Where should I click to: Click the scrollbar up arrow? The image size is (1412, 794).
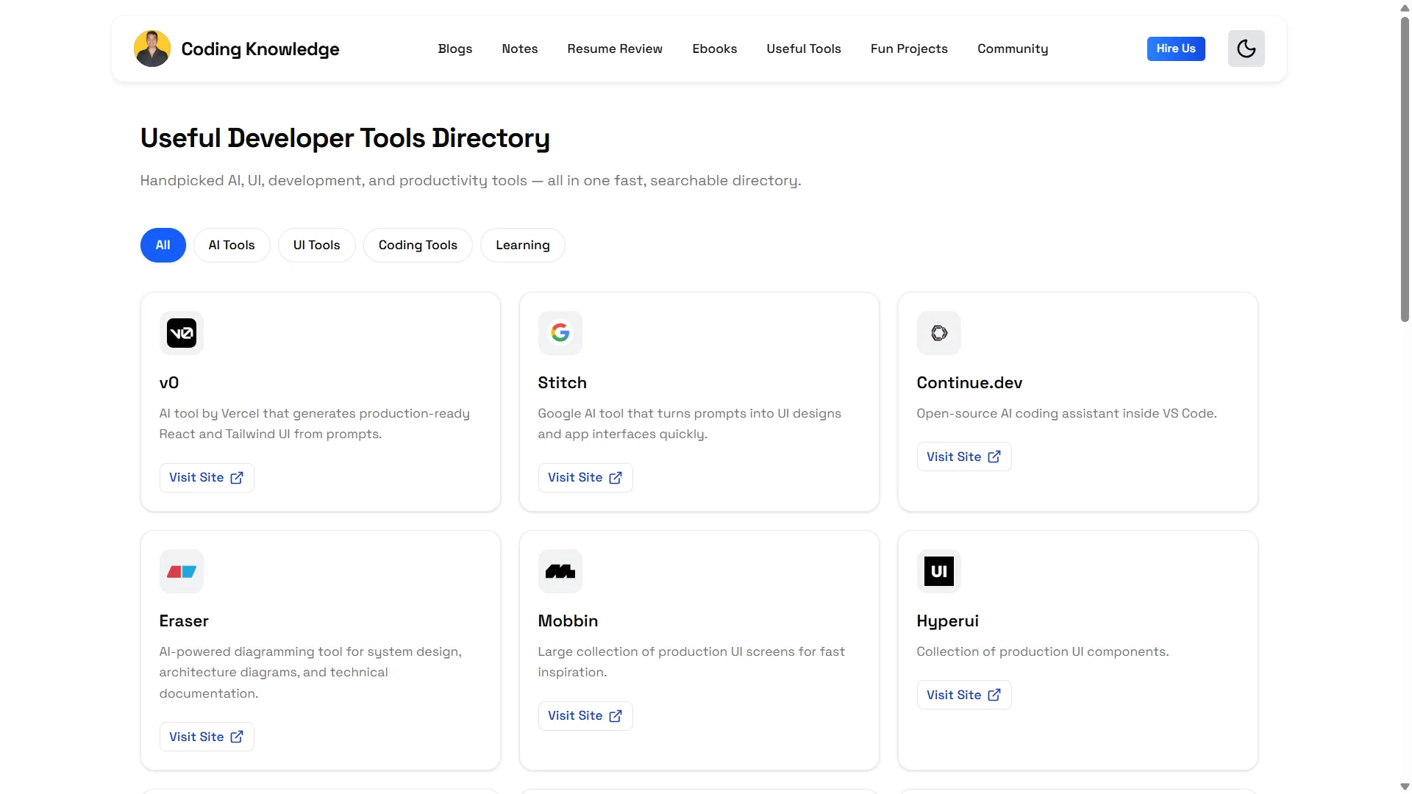1405,7
